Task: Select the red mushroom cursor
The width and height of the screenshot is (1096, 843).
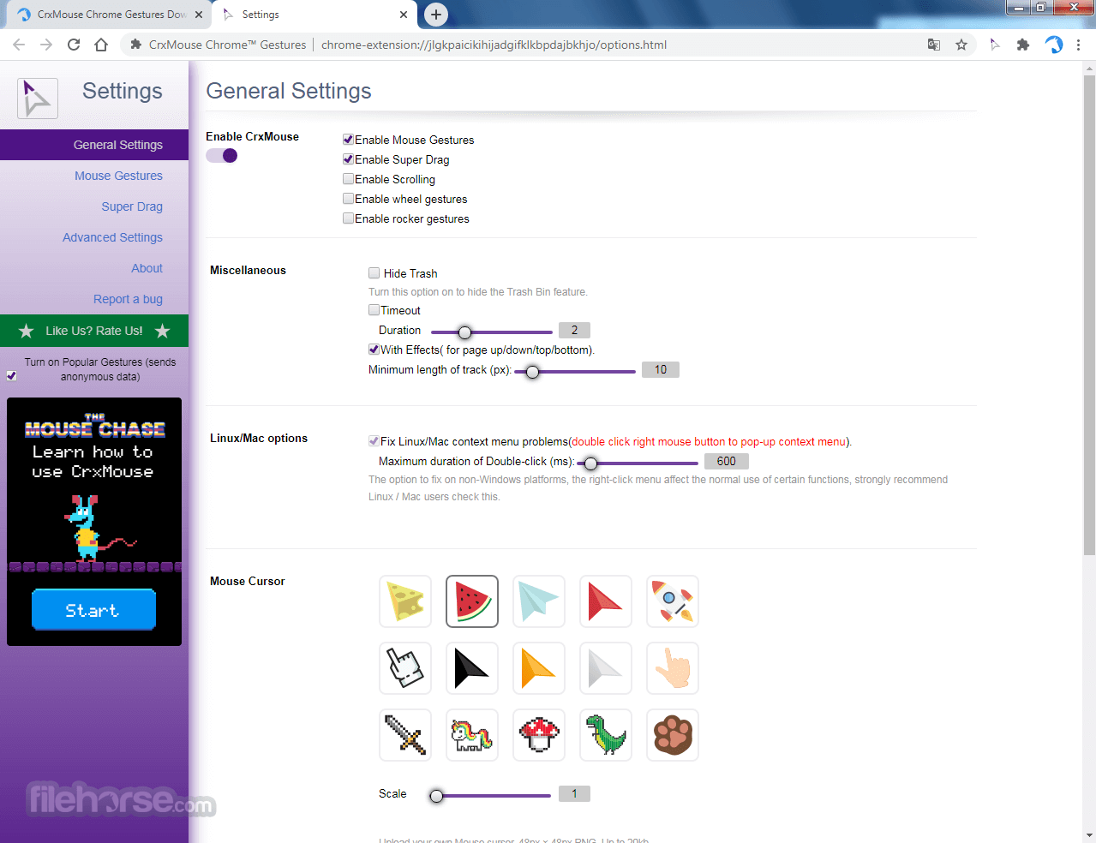Action: click(539, 735)
